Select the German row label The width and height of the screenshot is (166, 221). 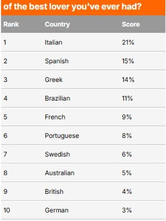pyautogui.click(x=57, y=210)
